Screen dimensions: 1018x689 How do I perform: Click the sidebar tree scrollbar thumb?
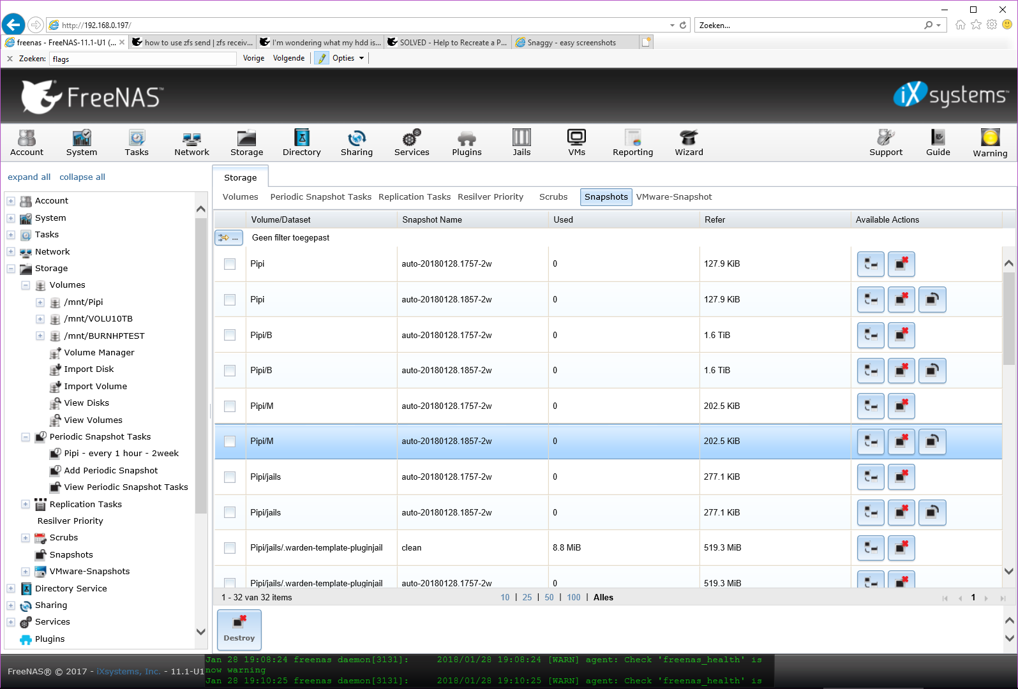tap(200, 366)
